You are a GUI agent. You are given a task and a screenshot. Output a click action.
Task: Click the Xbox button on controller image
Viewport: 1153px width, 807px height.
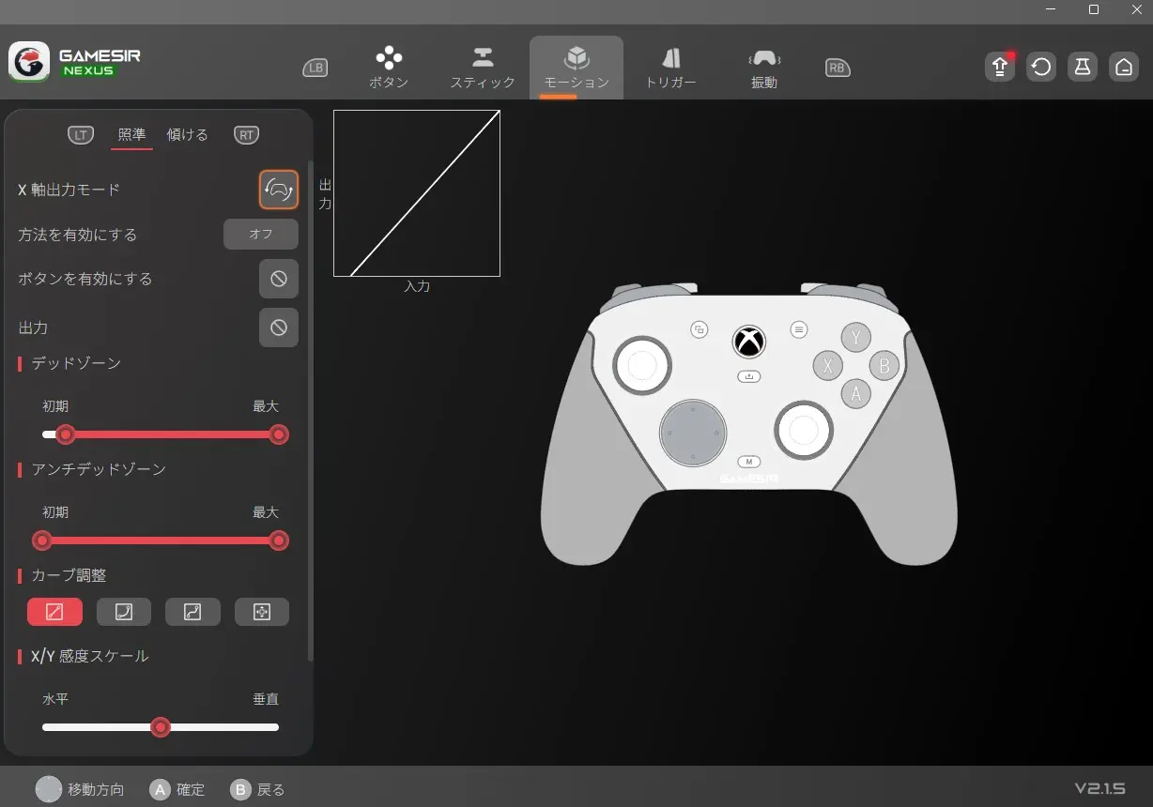[748, 342]
